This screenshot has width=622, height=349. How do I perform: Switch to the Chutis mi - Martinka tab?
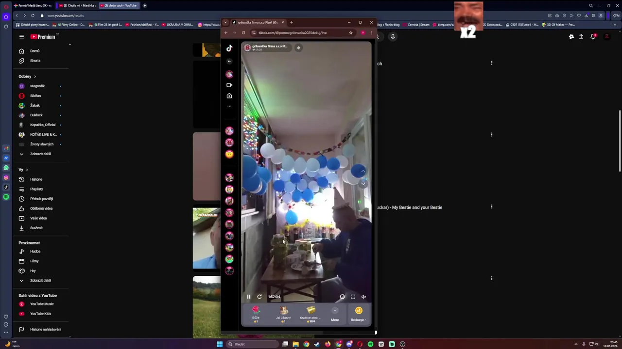point(77,5)
